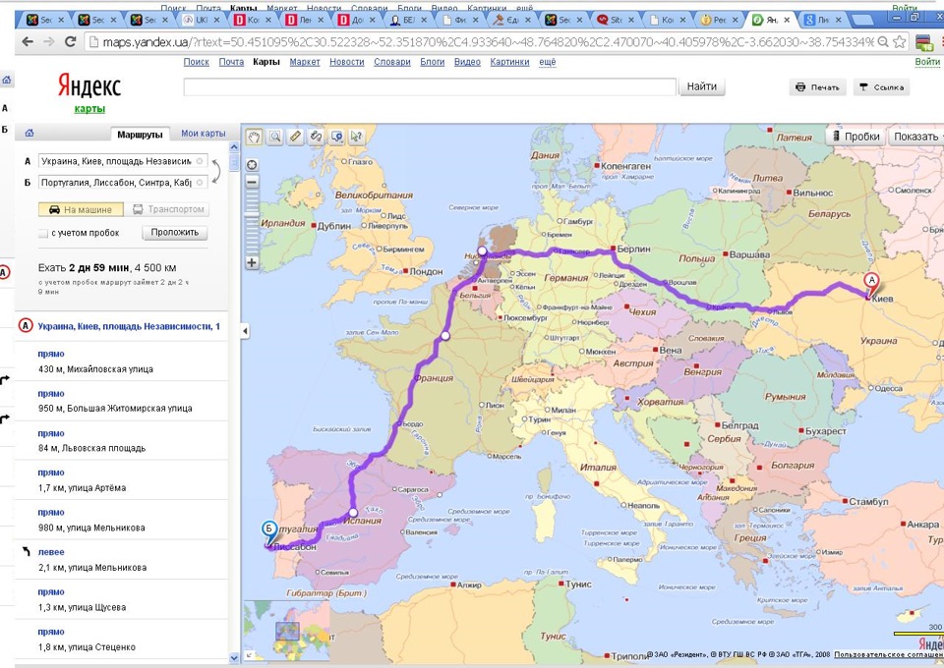Open Почта link in top navigation
The width and height of the screenshot is (944, 668).
(231, 62)
